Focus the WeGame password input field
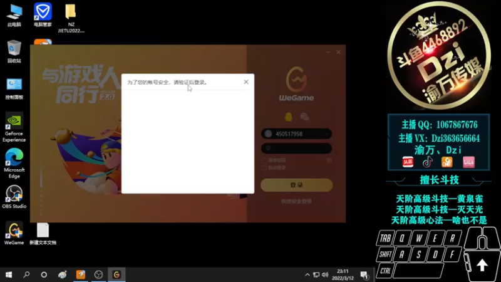The width and height of the screenshot is (501, 282). click(x=296, y=149)
